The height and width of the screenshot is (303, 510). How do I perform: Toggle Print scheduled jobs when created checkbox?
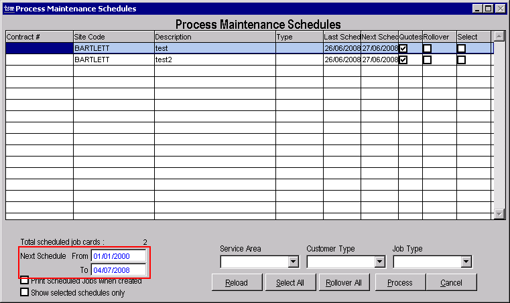(x=25, y=280)
